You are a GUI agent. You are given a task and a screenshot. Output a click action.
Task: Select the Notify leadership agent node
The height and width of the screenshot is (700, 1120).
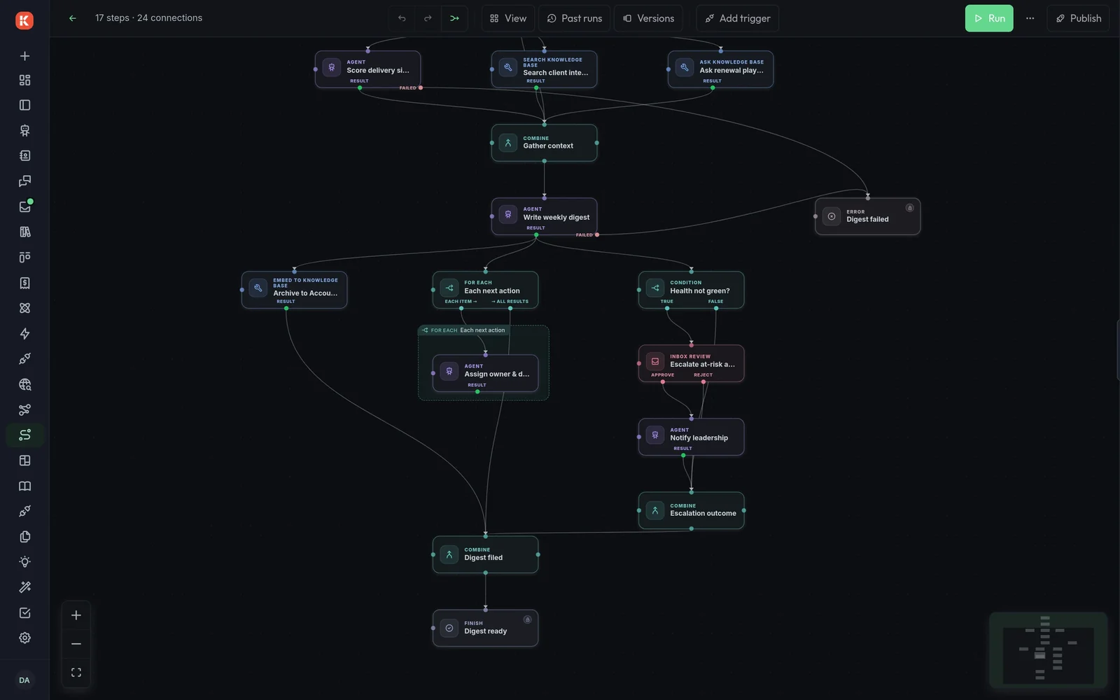tap(691, 437)
